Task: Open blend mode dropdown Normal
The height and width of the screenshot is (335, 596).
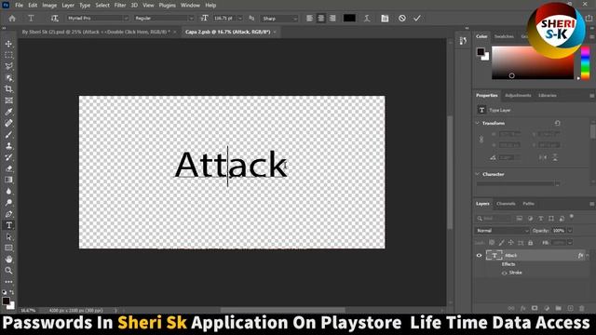Action: point(502,231)
